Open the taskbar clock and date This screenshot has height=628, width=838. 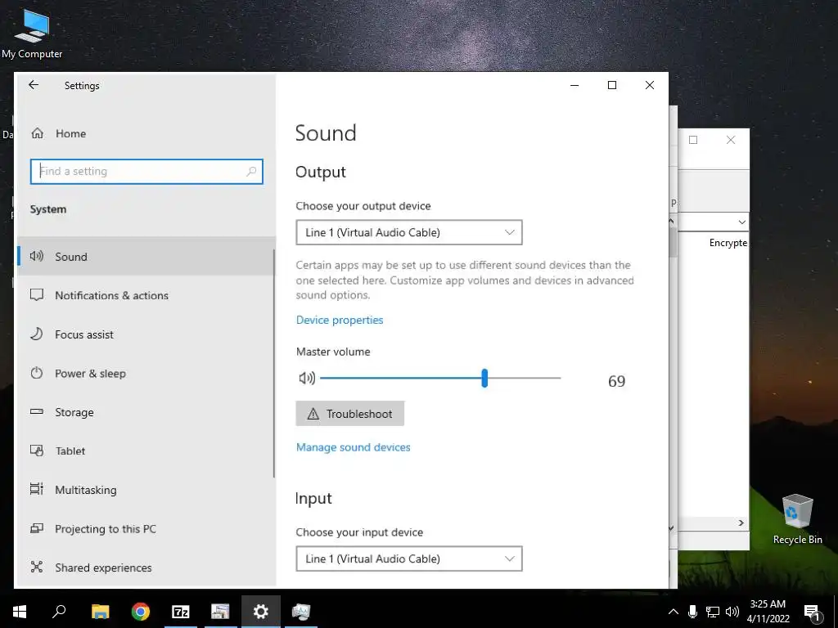[768, 612]
